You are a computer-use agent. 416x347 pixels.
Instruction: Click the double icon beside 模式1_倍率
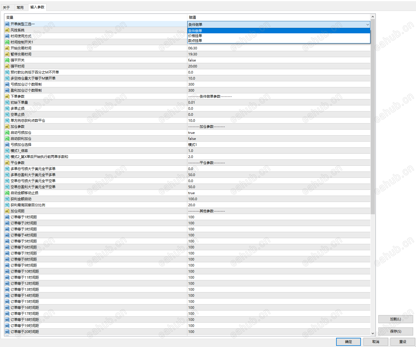click(x=7, y=151)
